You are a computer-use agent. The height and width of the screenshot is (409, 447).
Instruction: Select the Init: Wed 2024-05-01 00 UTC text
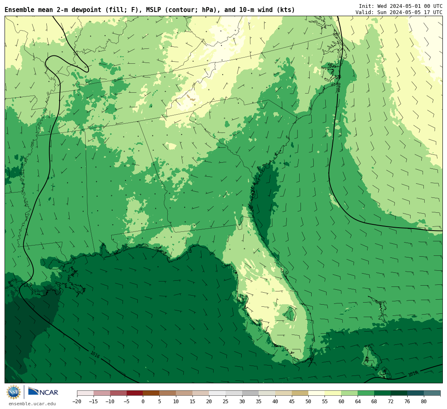(x=401, y=6)
